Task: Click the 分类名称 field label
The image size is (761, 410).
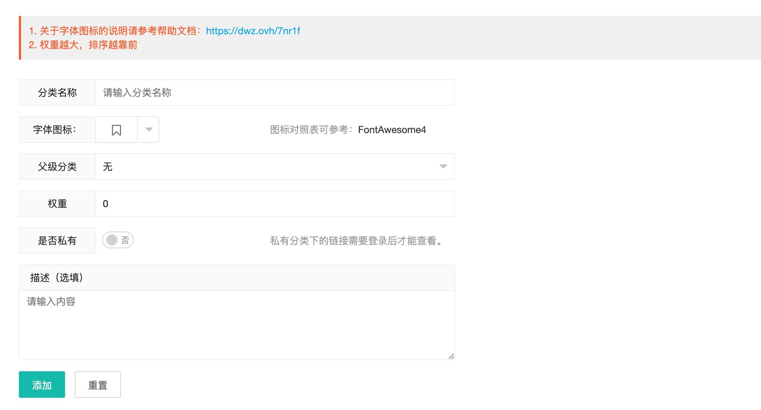Action: 57,93
